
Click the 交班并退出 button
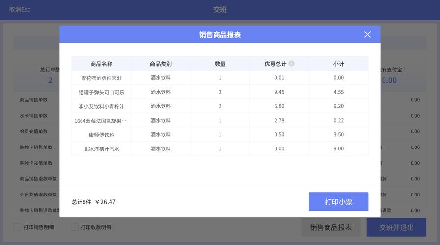396,227
